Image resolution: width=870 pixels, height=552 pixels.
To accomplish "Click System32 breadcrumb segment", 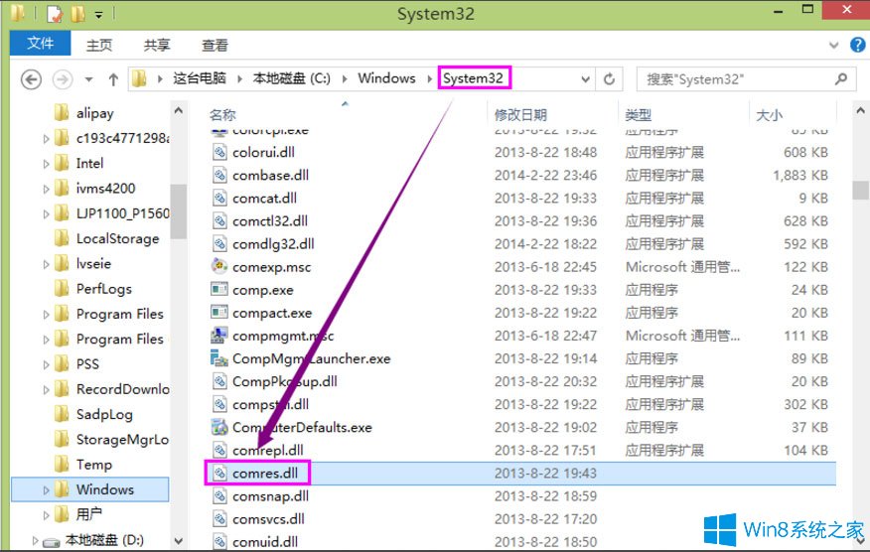I will click(474, 78).
